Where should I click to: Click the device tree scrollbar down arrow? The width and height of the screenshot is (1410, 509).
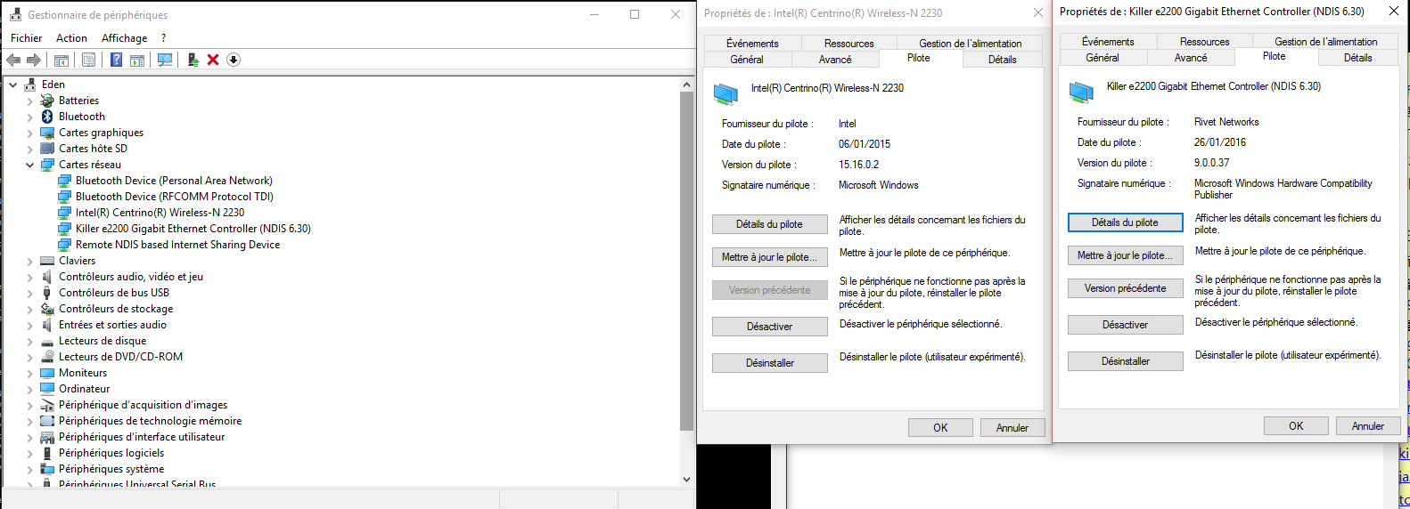[x=686, y=479]
